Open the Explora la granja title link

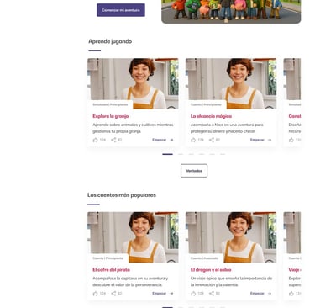tap(111, 116)
